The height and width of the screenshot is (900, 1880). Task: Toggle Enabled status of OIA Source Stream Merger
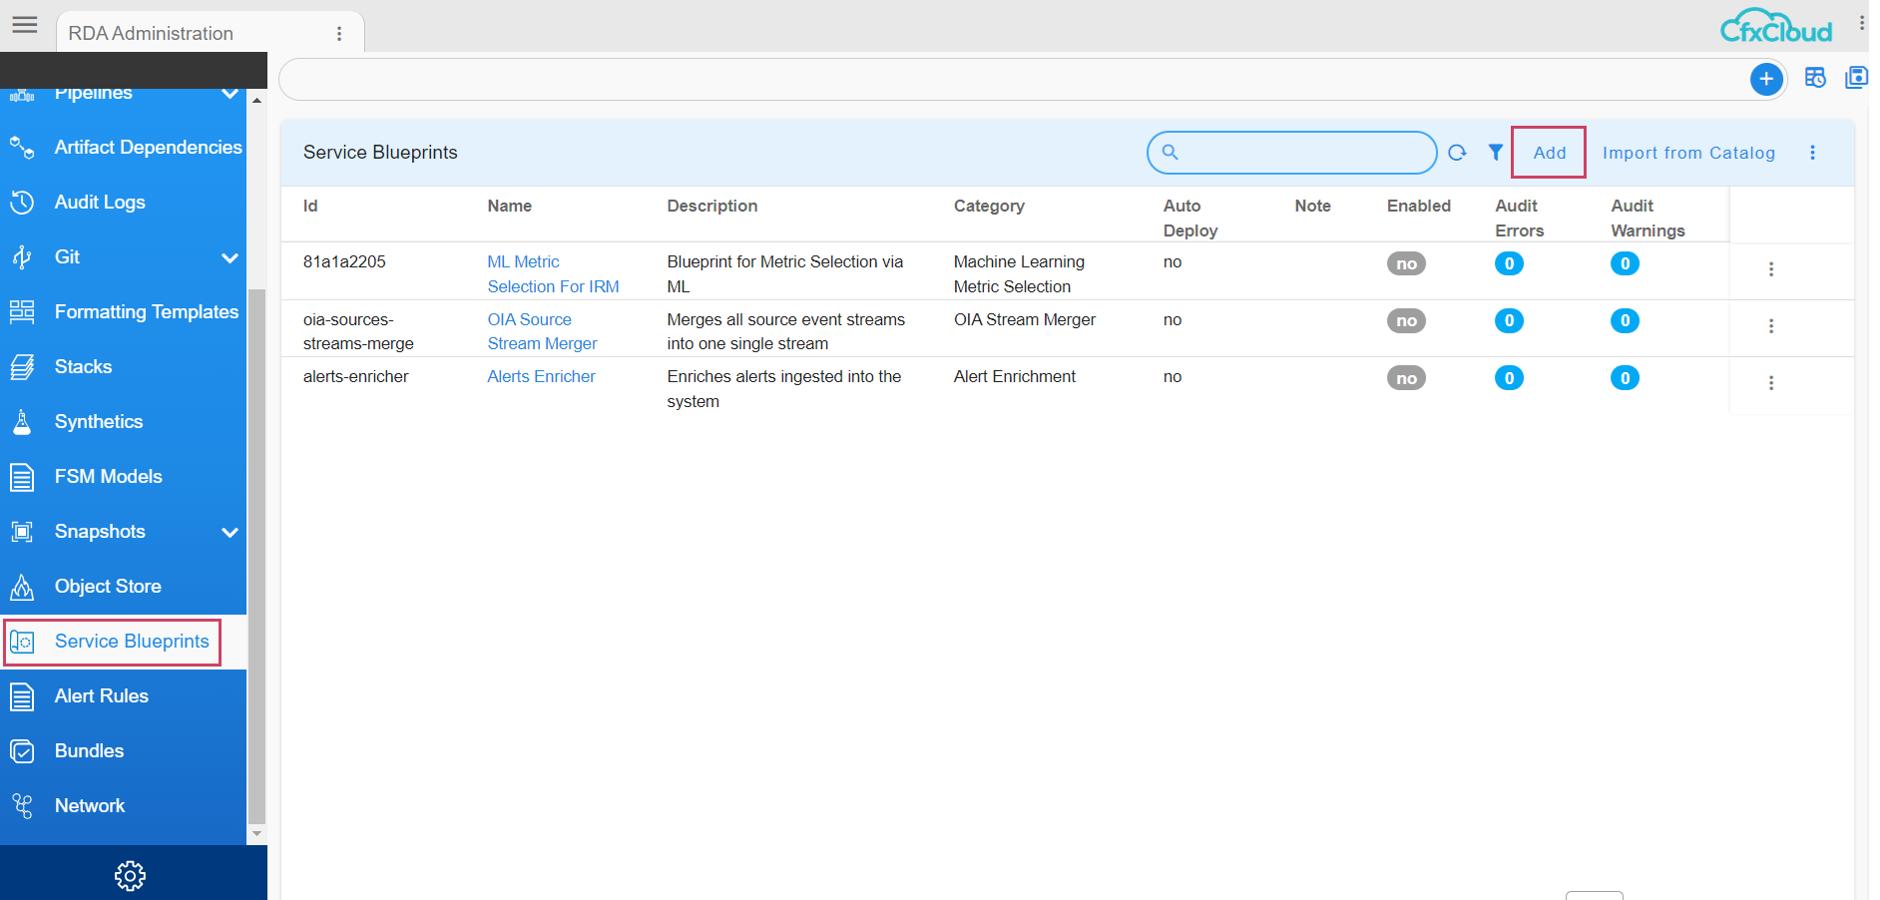click(x=1406, y=320)
